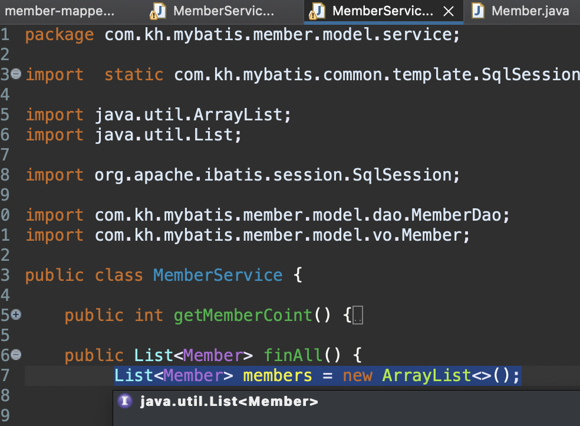This screenshot has width=580, height=426.
Task: Expand the folded getMemberCoint method
Action: [16, 314]
